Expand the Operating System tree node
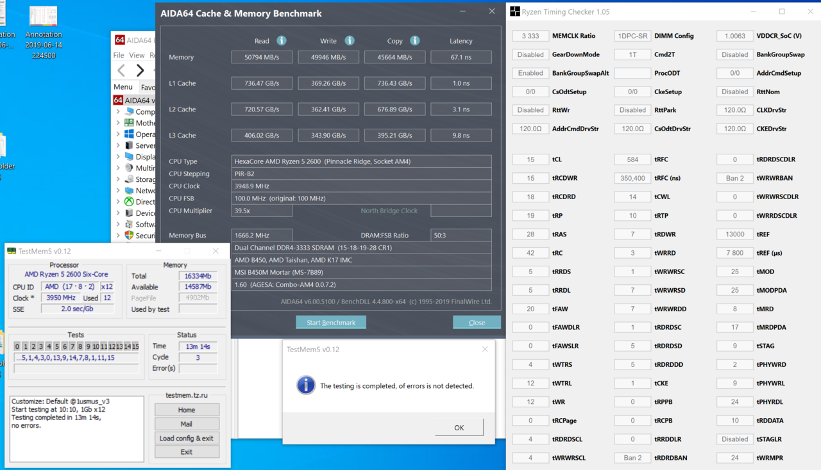 (118, 134)
